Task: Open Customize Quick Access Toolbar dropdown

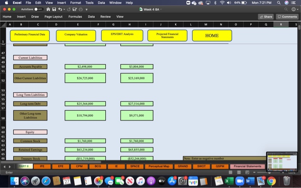Action: (86, 9)
